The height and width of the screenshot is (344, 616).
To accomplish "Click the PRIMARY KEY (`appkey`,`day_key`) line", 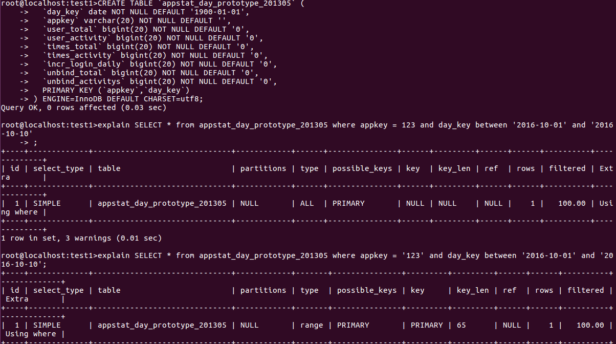I will pyautogui.click(x=116, y=90).
